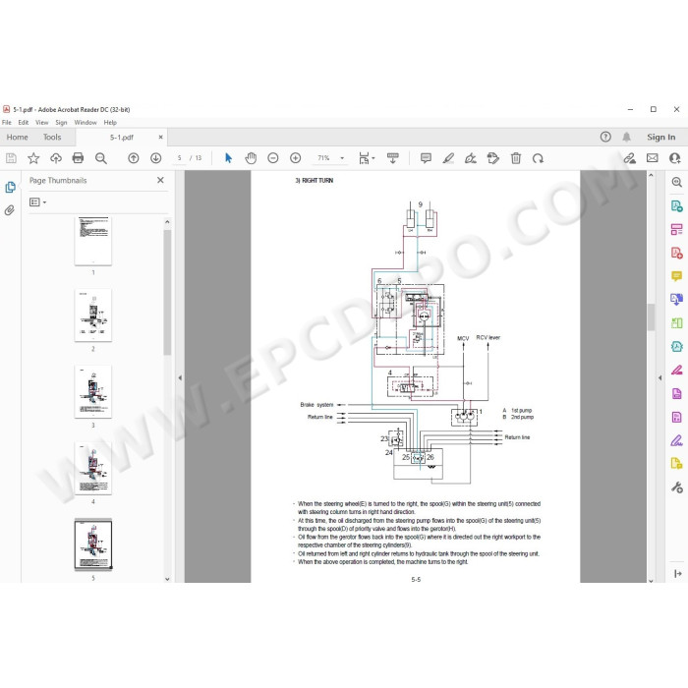Zoom out with minus icon
This screenshot has width=688, height=688.
tap(273, 158)
